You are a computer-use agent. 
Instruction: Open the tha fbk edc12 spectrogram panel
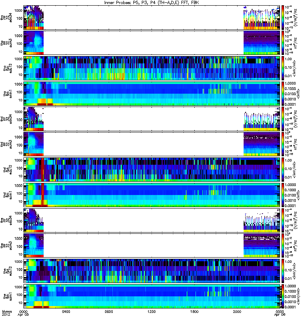point(152,68)
